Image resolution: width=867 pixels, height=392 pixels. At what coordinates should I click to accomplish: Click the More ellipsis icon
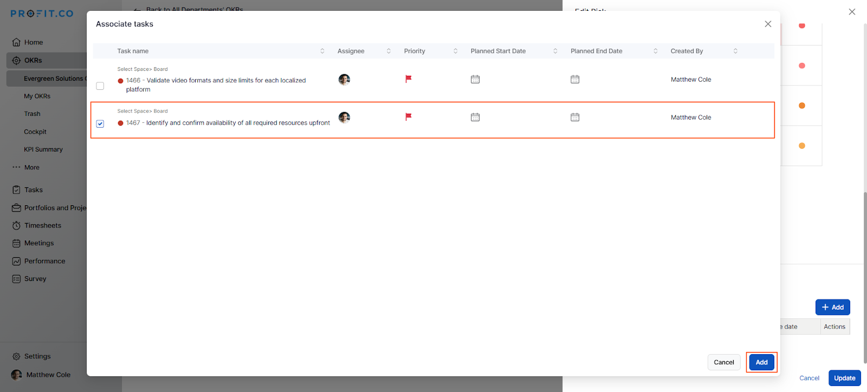16,167
